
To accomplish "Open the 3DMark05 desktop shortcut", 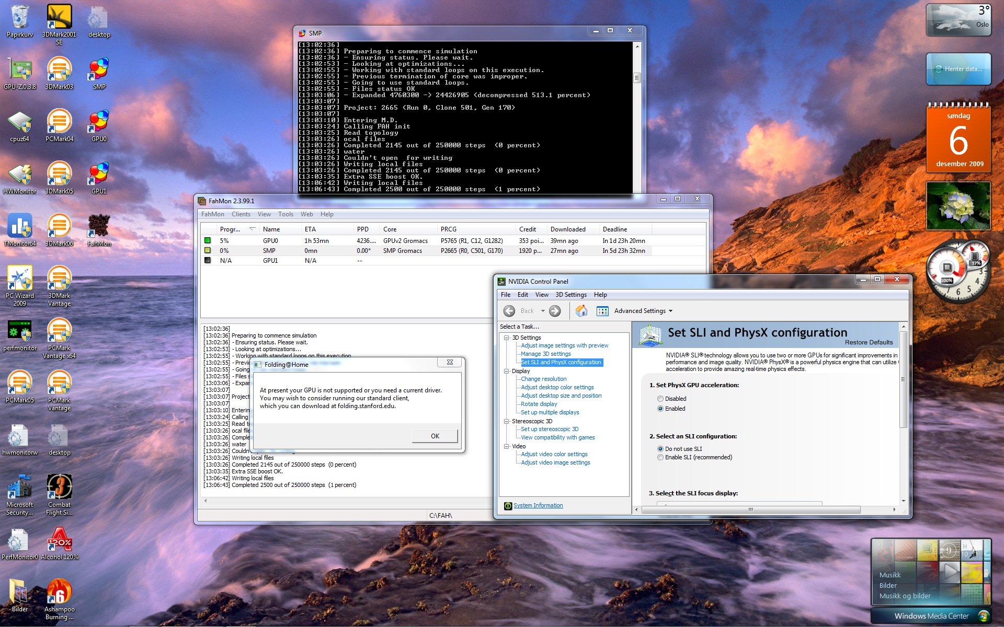I will [59, 178].
